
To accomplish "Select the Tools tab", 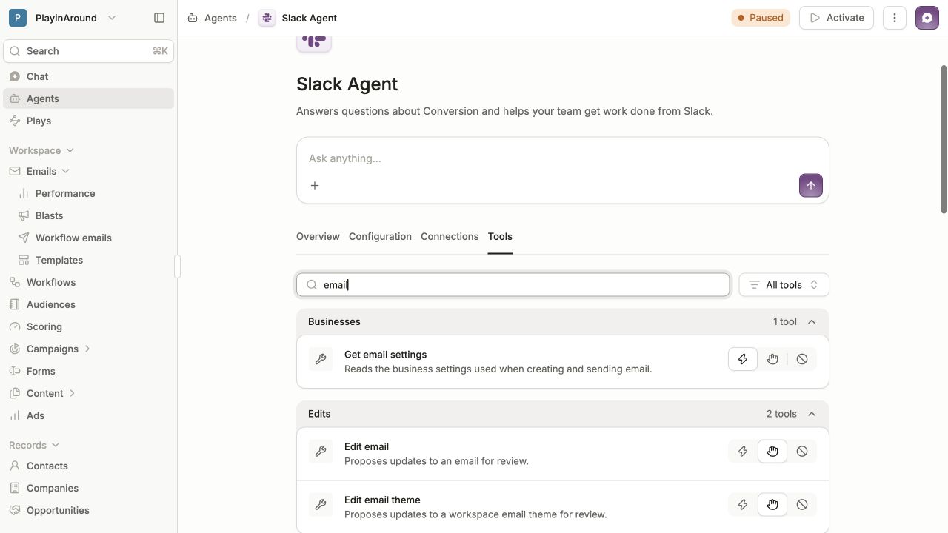I will click(x=500, y=236).
